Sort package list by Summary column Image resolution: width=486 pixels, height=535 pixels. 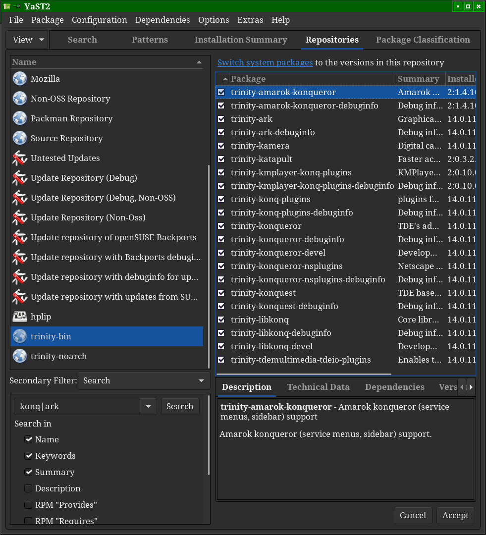click(421, 79)
